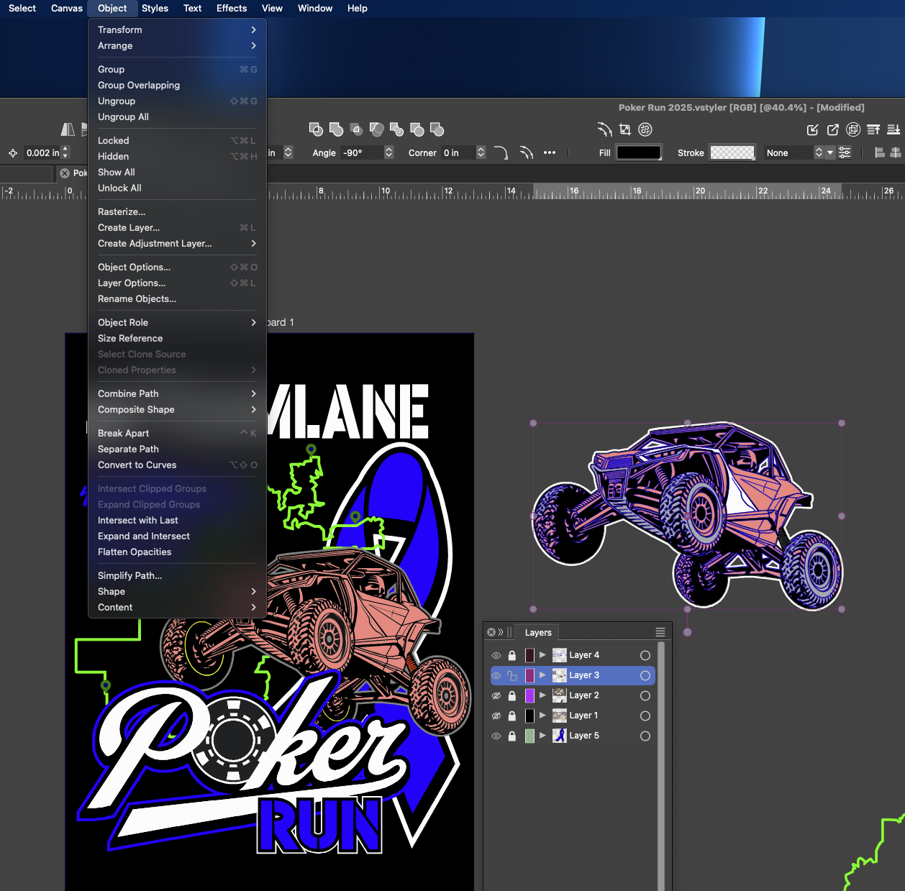Click the three-dots more options icon
The image size is (905, 891).
point(550,152)
